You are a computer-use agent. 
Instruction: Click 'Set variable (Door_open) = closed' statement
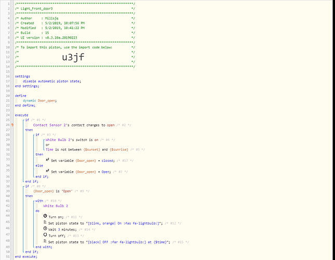[83, 161]
